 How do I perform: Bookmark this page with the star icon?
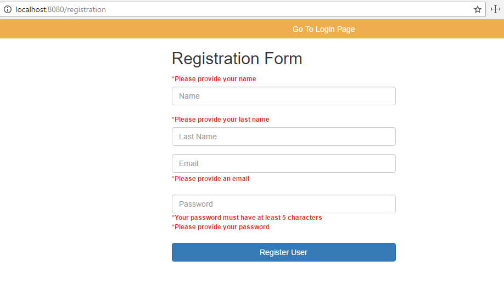[477, 9]
